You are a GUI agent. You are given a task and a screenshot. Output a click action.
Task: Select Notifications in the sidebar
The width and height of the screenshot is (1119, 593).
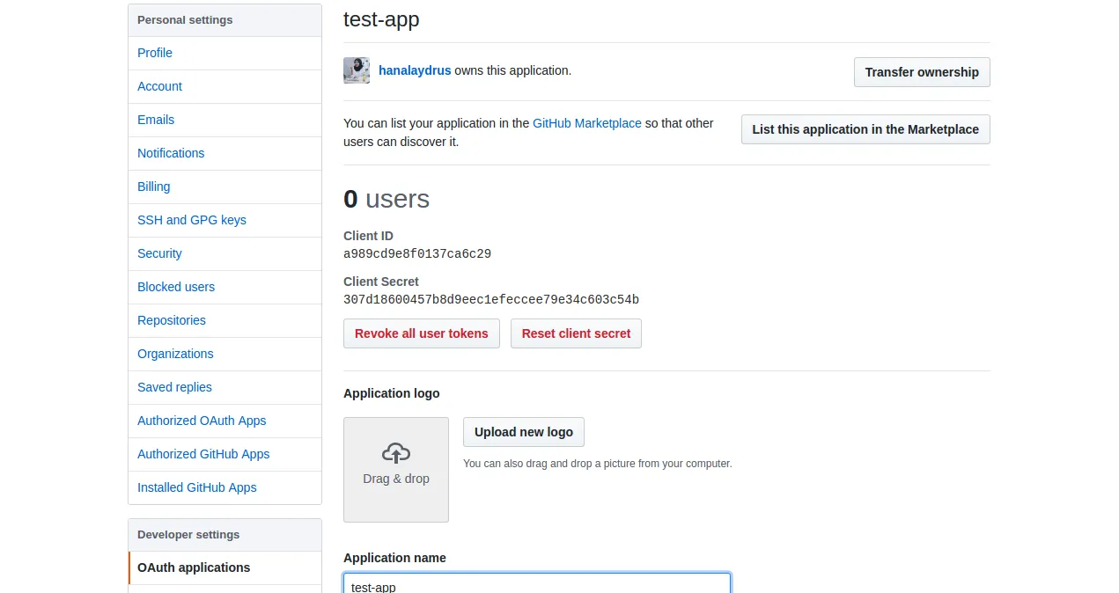(x=171, y=153)
